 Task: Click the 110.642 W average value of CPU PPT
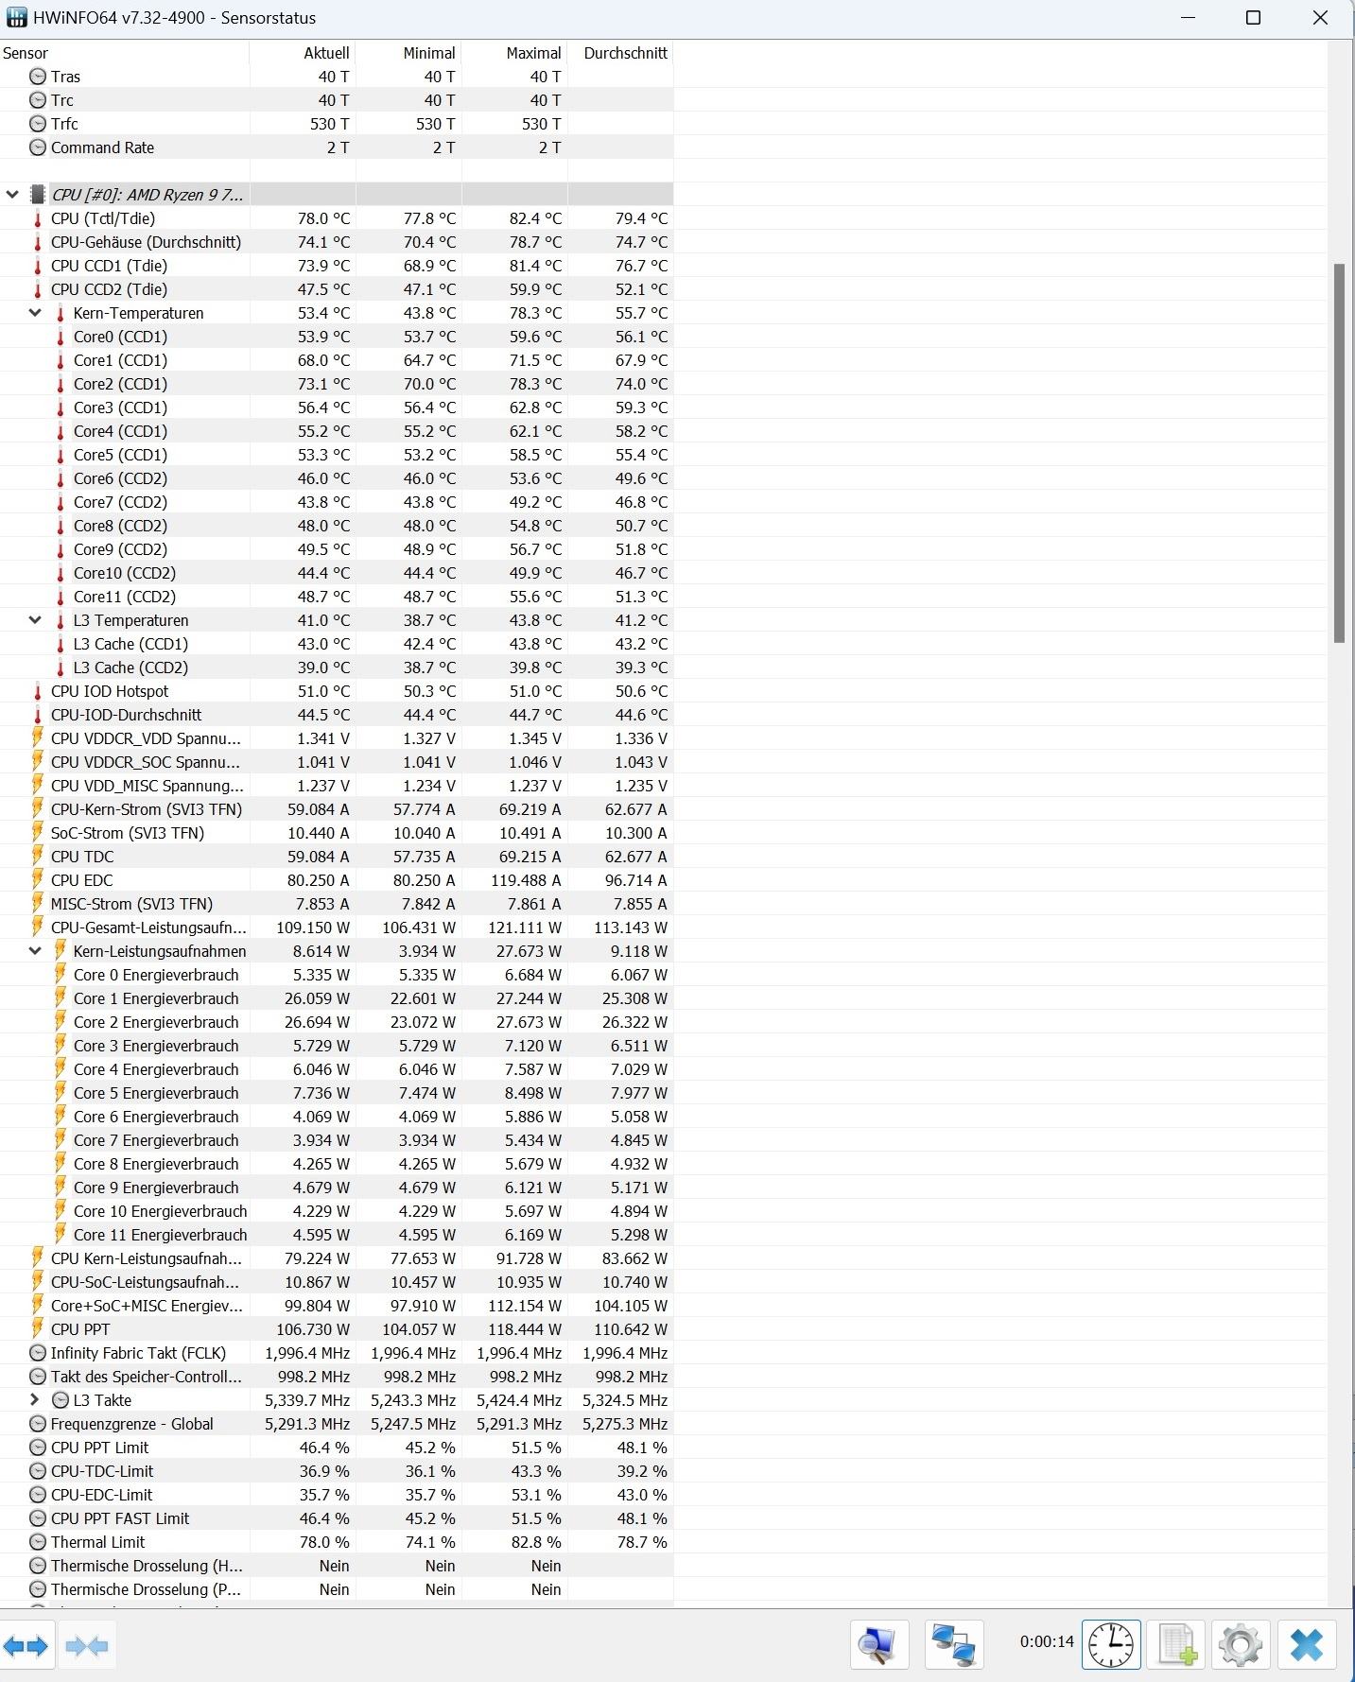click(632, 1329)
